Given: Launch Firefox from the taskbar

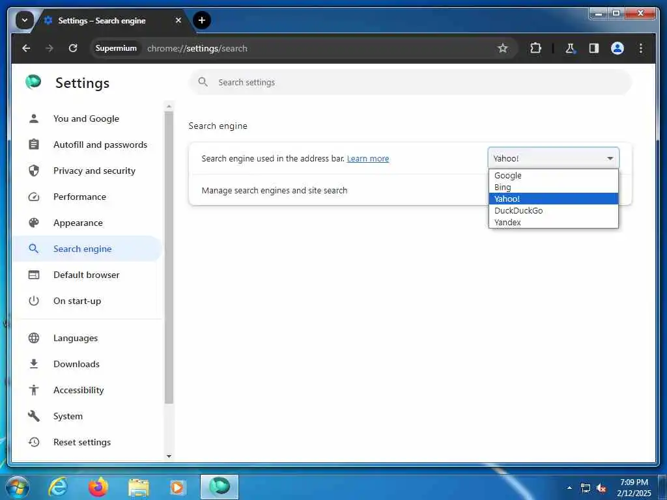Looking at the screenshot, I should 98,487.
